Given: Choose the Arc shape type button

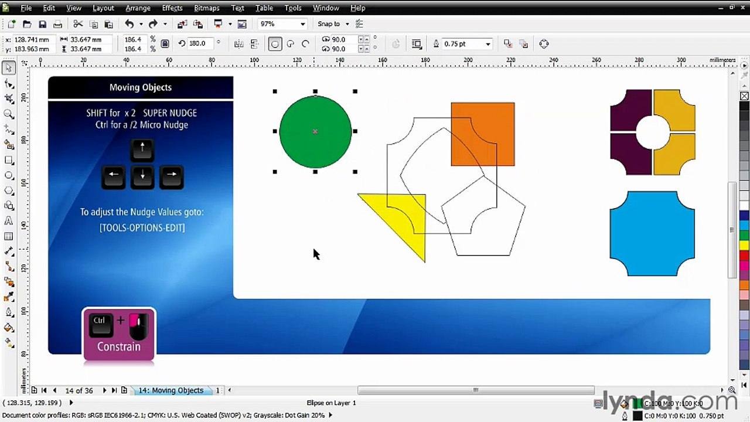Looking at the screenshot, I should 305,44.
